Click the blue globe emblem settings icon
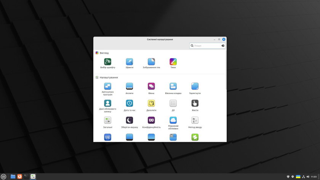Screen dimensions: 320x180 pos(107,137)
